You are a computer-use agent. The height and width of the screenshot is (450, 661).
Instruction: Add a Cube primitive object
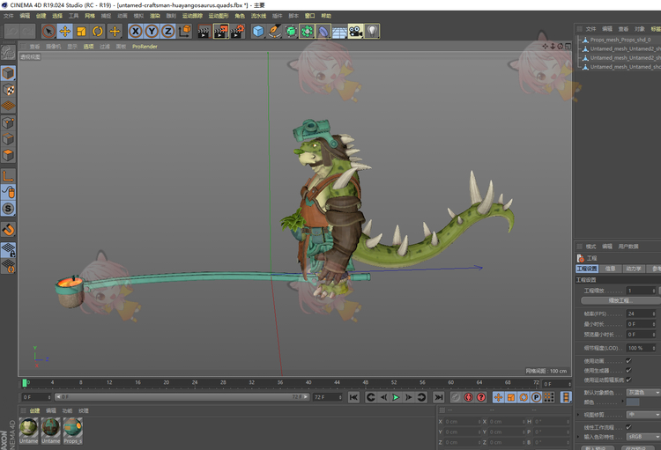258,31
